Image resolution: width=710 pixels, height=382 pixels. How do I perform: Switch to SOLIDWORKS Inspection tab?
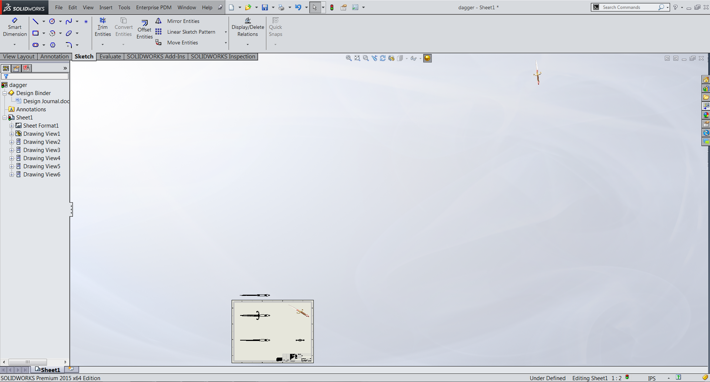point(223,57)
